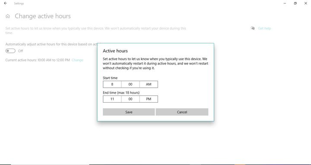The width and height of the screenshot is (311, 165).
Task: Click the Change active hours heading
Action: pyautogui.click(x=43, y=16)
